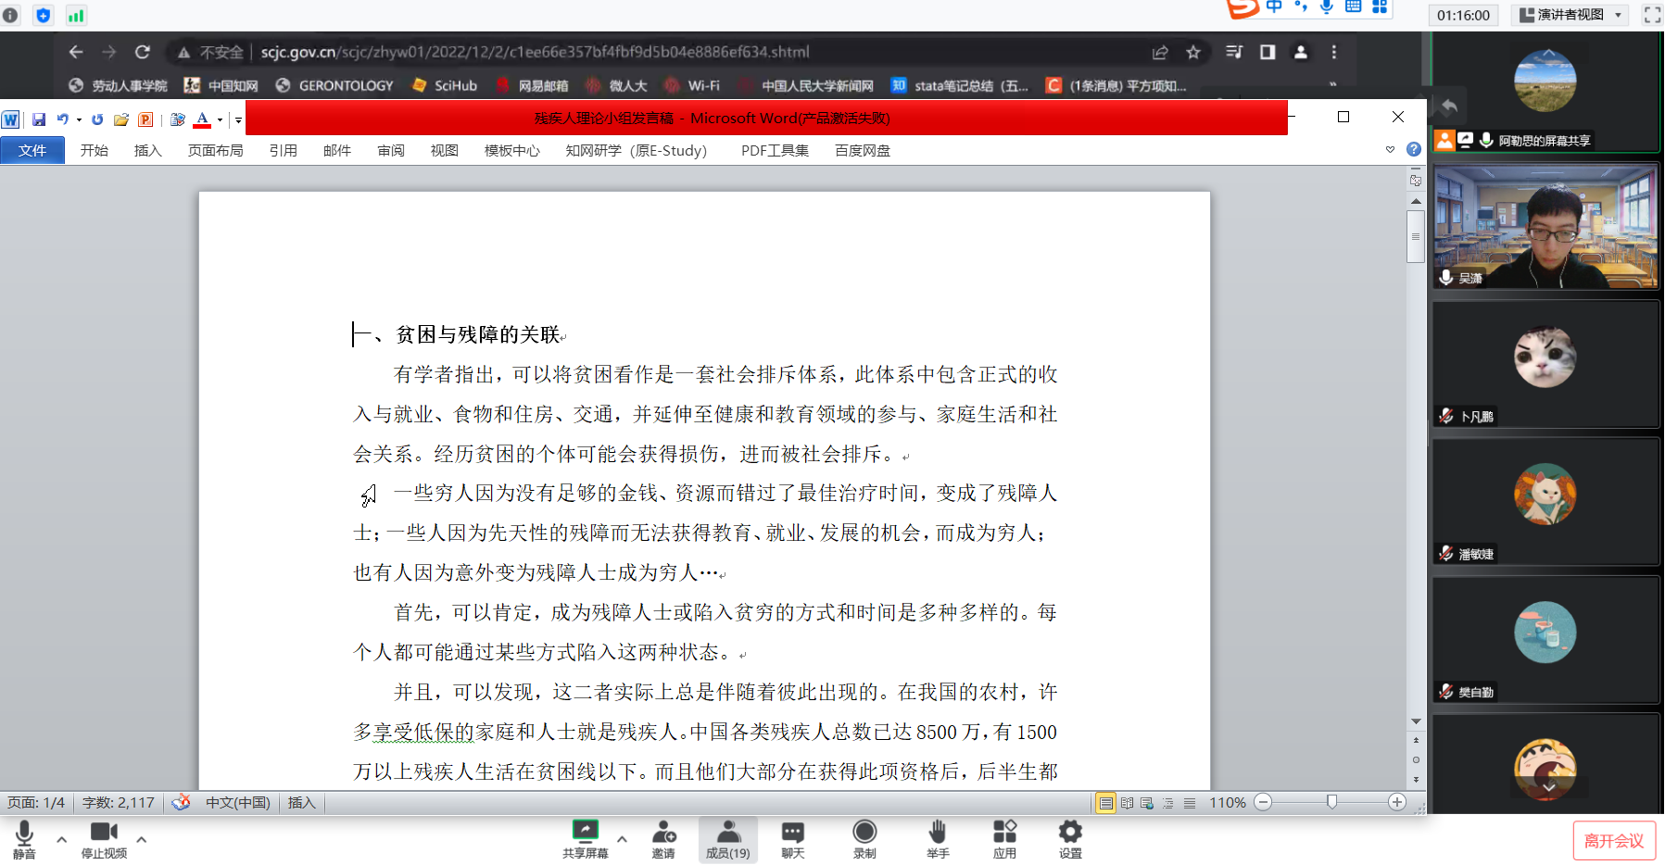Expand the presenter view (演讲者视图) dropdown
Viewport: 1665px width, 865px height.
pyautogui.click(x=1618, y=15)
